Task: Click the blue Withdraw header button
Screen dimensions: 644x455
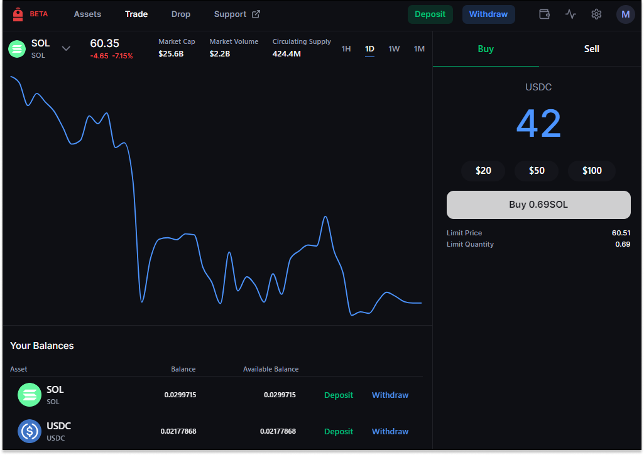Action: (488, 14)
